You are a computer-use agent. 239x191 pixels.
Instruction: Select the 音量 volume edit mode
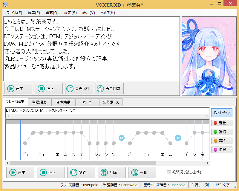click(222, 123)
